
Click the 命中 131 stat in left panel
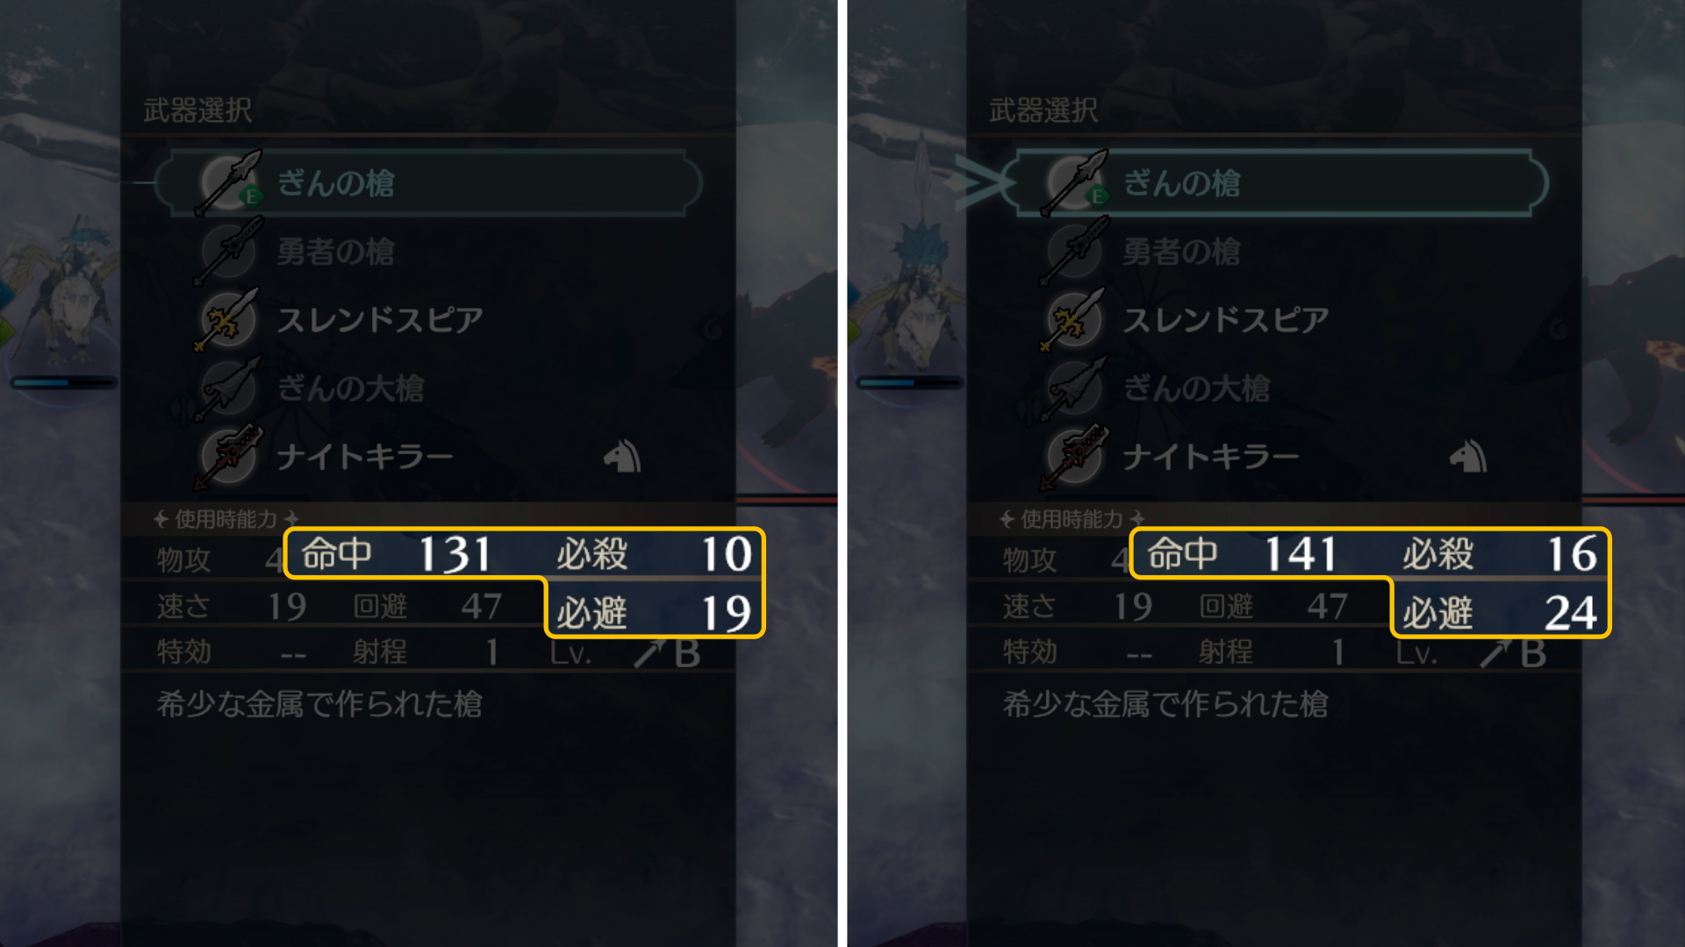(x=396, y=554)
